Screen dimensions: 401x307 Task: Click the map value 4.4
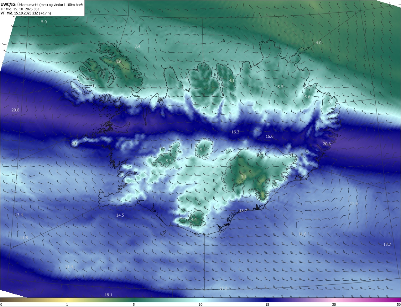(x=194, y=219)
